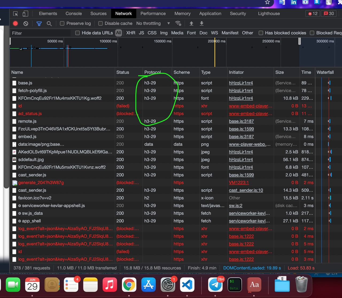
Task: Import HAR file upload arrow
Action: click(191, 23)
